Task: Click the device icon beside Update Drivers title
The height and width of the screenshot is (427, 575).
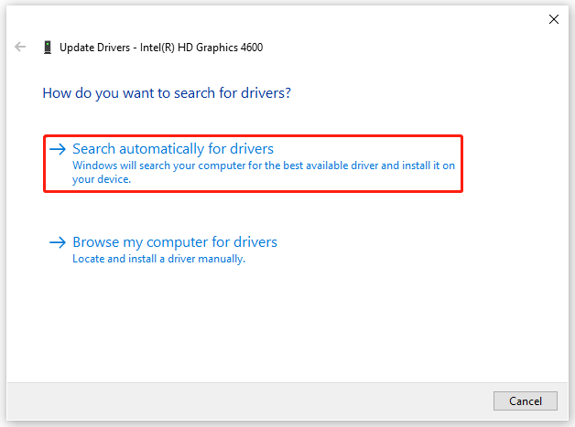Action: coord(48,48)
